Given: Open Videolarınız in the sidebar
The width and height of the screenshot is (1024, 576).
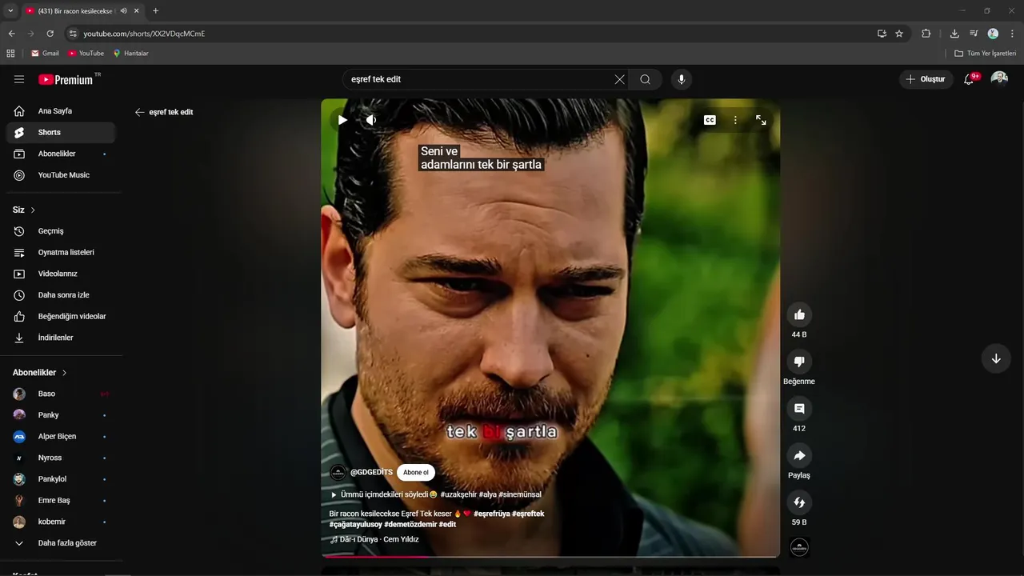Looking at the screenshot, I should point(61,274).
